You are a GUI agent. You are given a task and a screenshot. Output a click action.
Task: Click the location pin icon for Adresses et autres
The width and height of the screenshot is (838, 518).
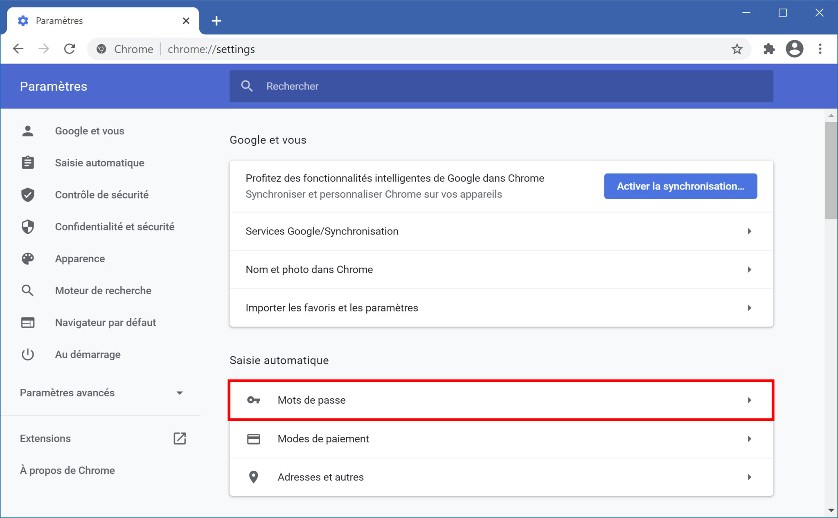pos(254,477)
